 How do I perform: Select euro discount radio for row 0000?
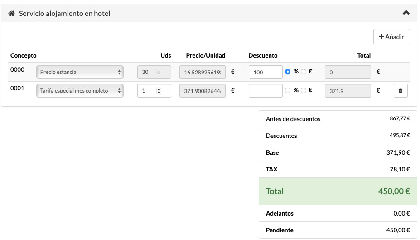coord(304,72)
